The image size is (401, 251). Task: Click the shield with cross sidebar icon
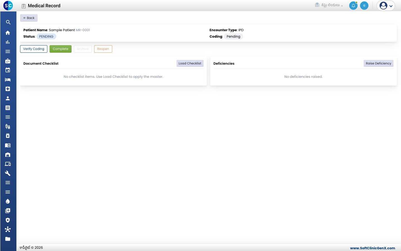[8, 220]
